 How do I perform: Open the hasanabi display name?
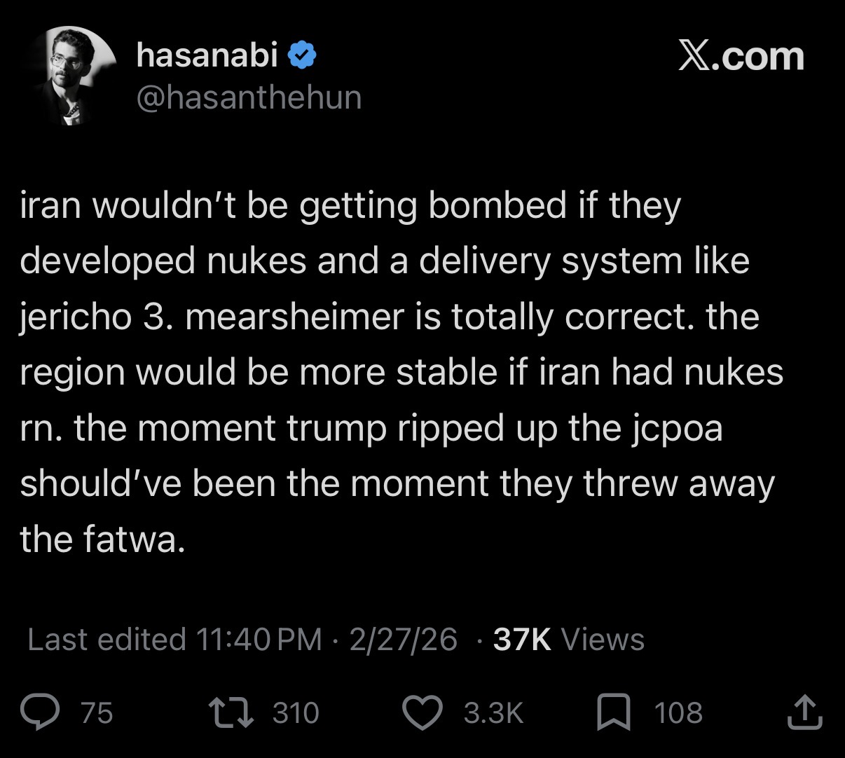207,55
